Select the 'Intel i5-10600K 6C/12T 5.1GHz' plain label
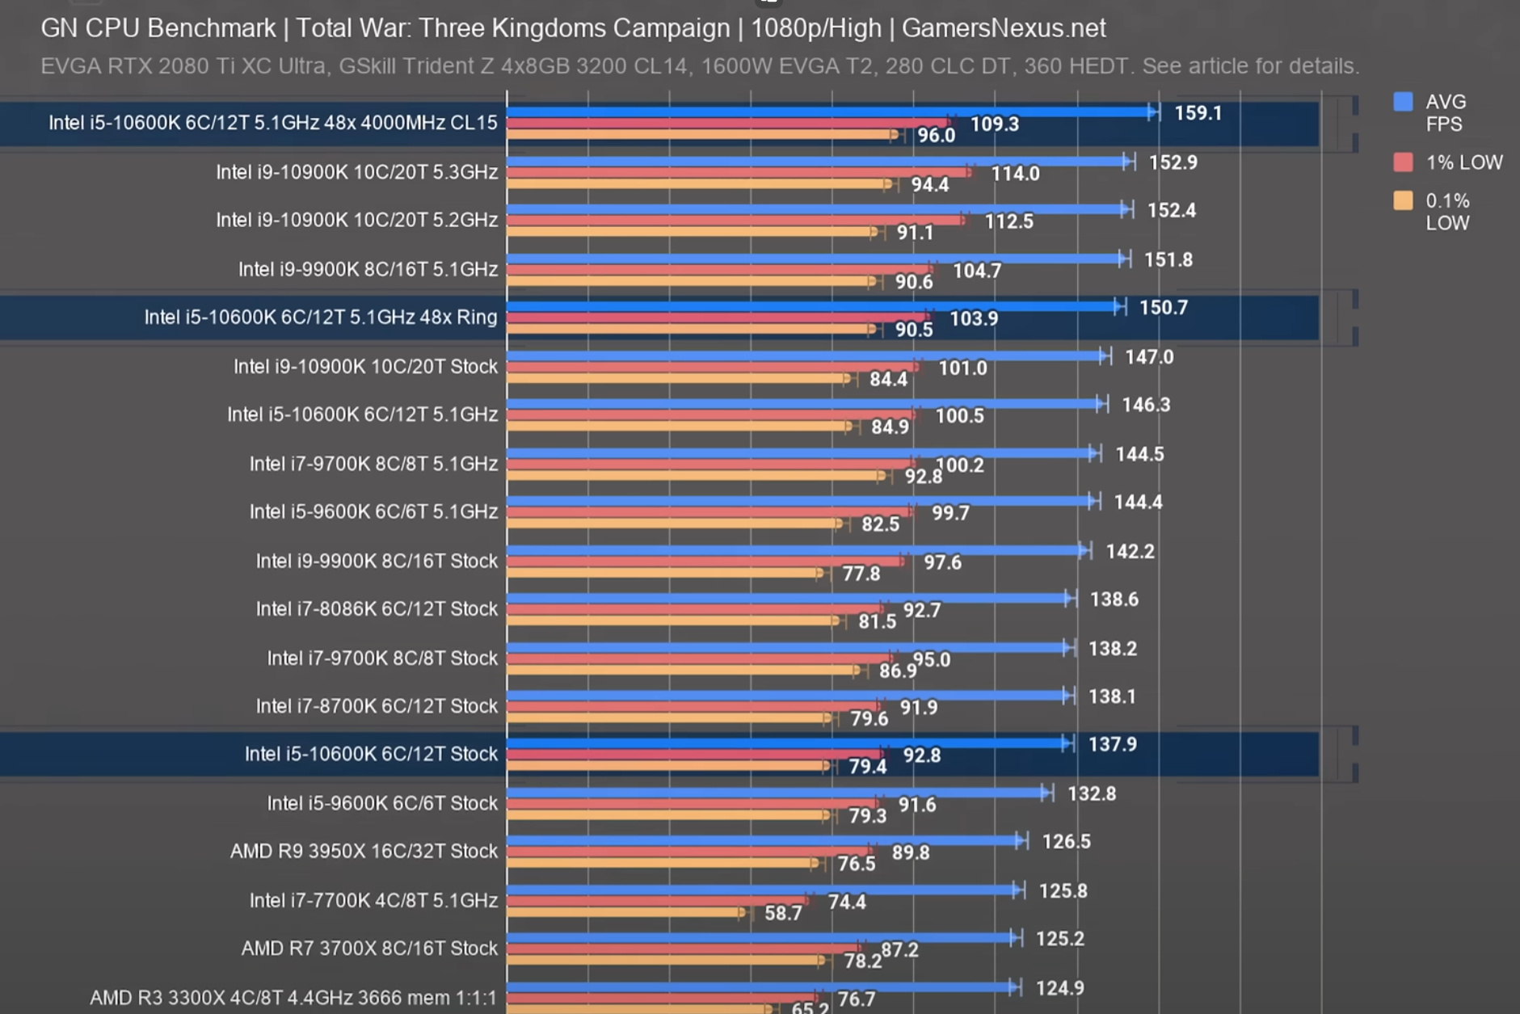The width and height of the screenshot is (1520, 1014). click(x=362, y=414)
